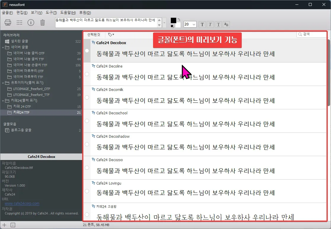Screen dimensions: 331x229
Task: Select 네이버 나눔 글씨 TTF folder
Action: 41,59
